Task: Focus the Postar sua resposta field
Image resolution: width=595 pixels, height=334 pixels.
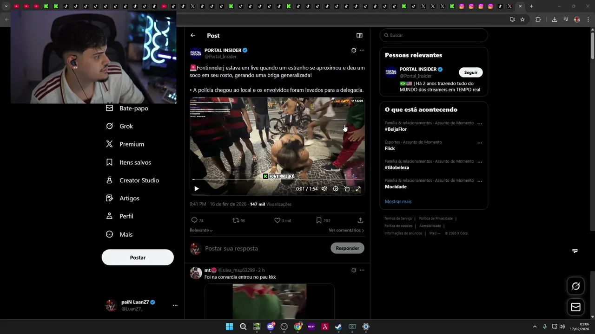Action: (265, 248)
